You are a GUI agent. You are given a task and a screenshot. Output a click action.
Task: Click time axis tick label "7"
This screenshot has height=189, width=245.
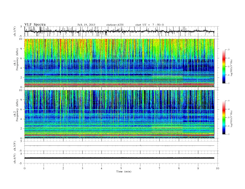pos(159,168)
